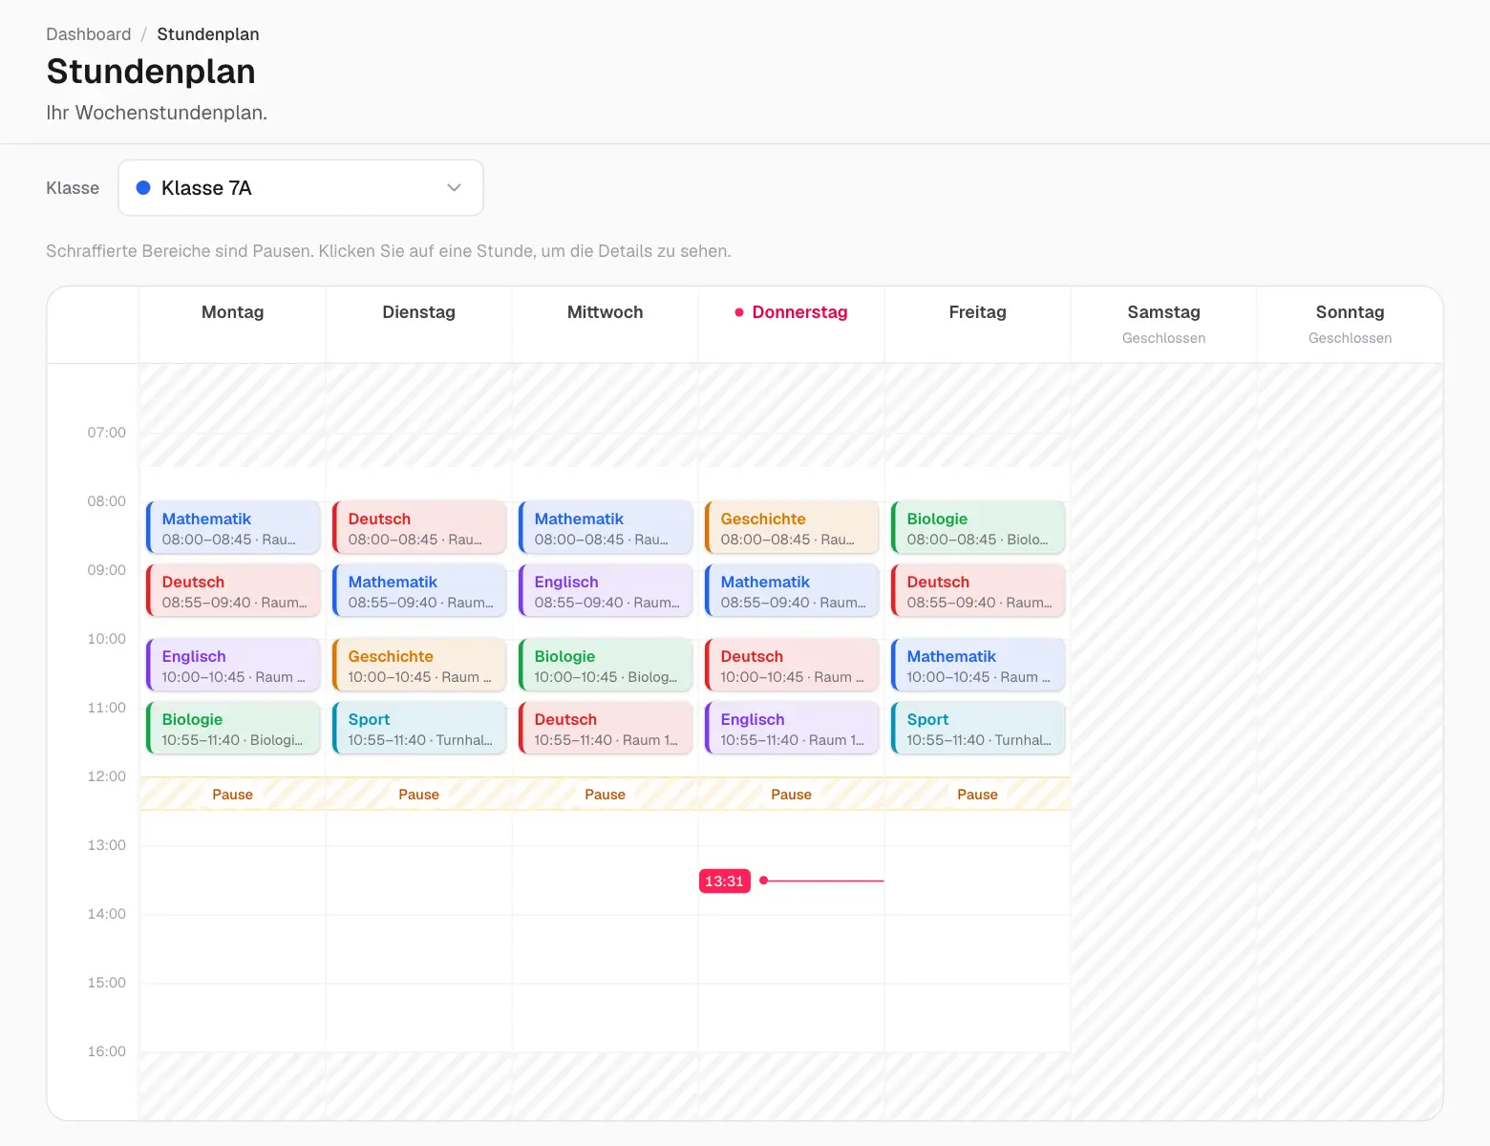Select Mittwoch's Englisch lesson at 08:55
This screenshot has width=1490, height=1146.
pos(606,590)
